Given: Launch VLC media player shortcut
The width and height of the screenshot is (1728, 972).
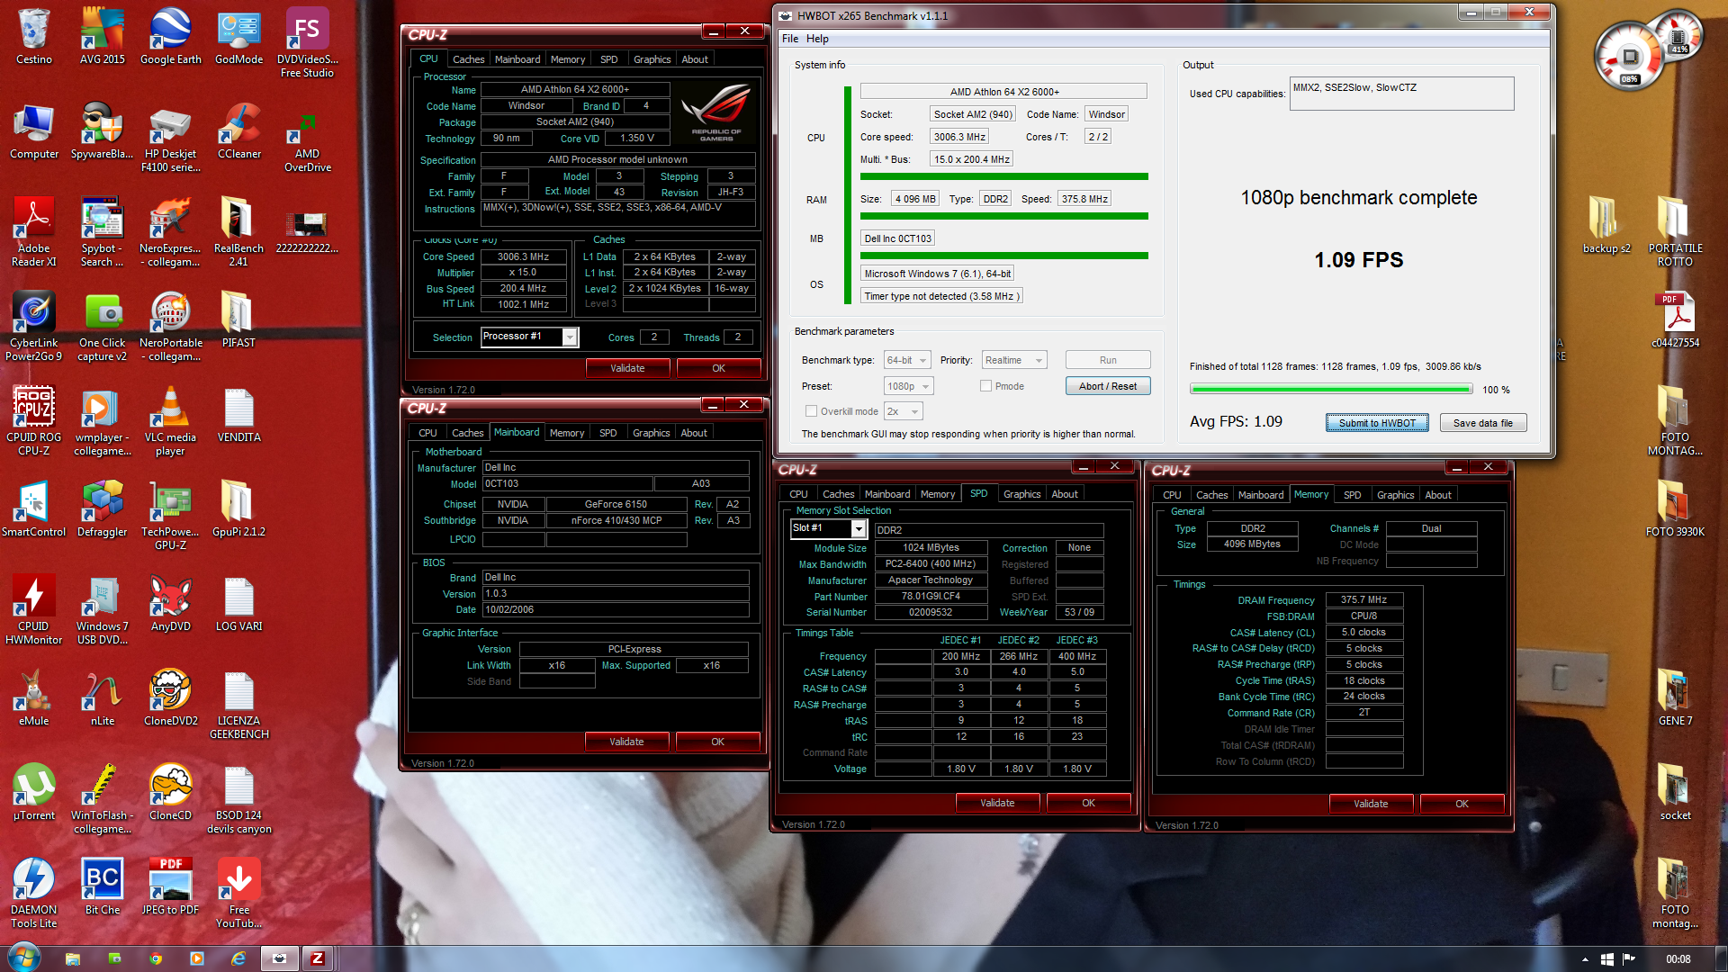Looking at the screenshot, I should (170, 421).
